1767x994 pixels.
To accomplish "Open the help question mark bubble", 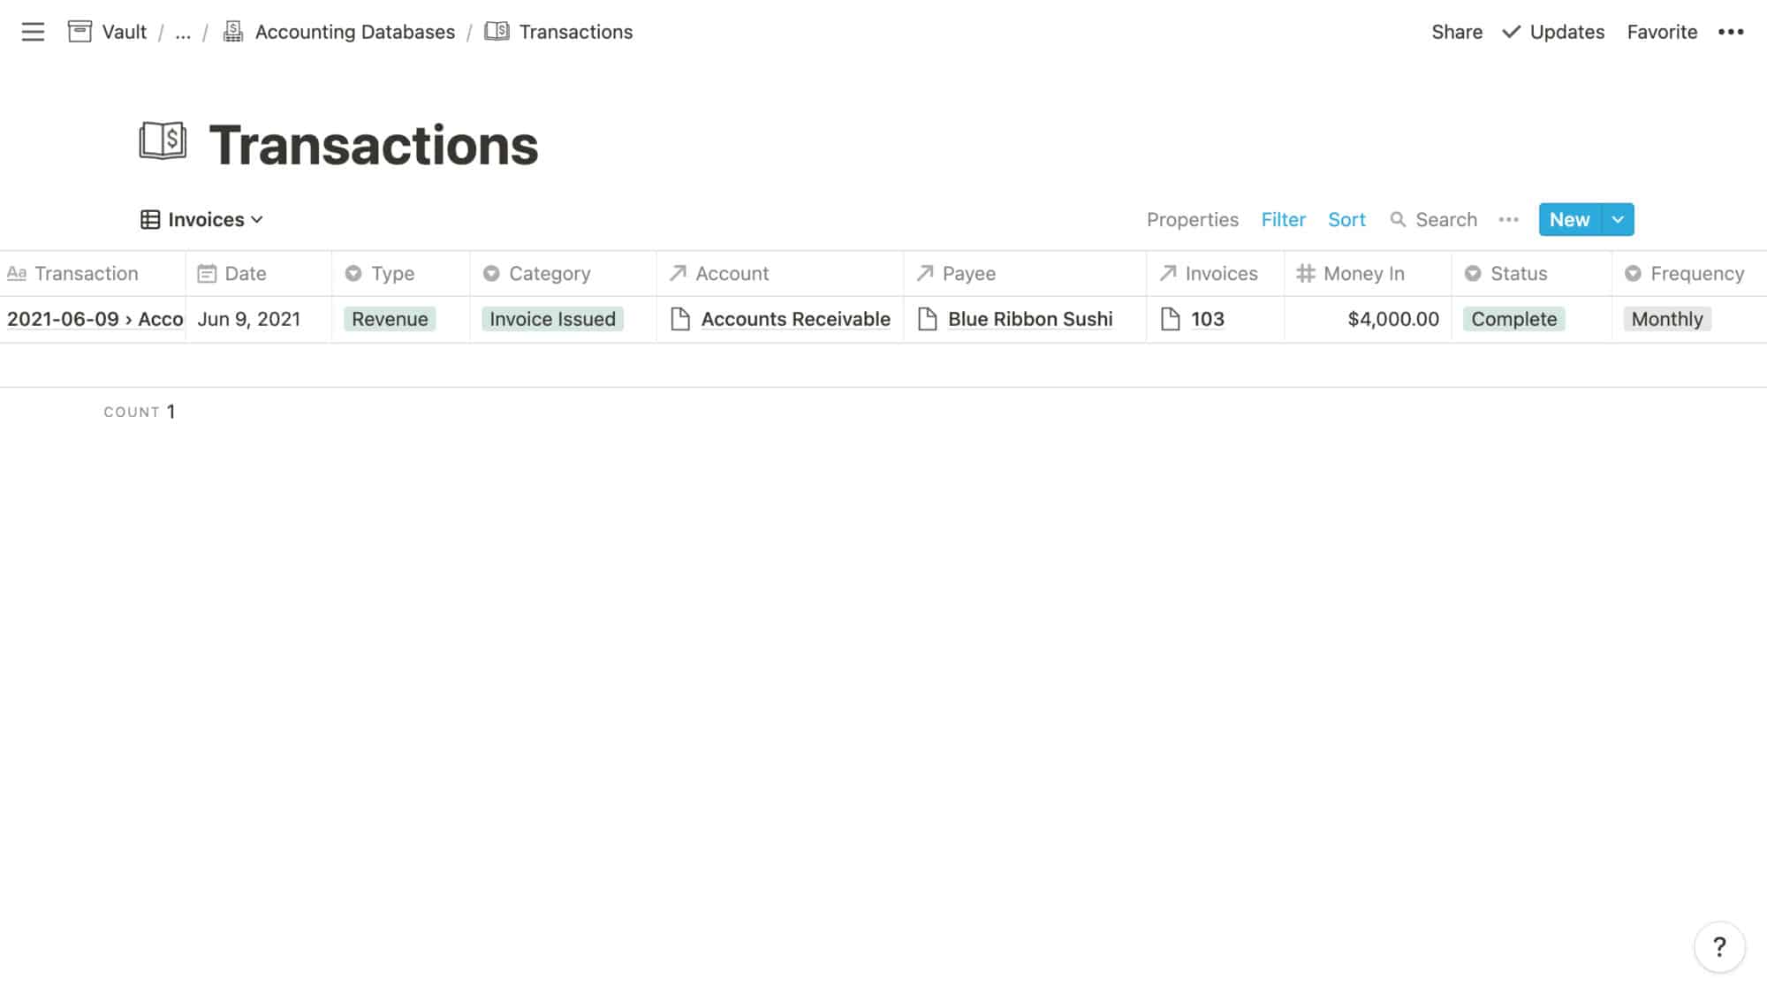I will [x=1720, y=946].
